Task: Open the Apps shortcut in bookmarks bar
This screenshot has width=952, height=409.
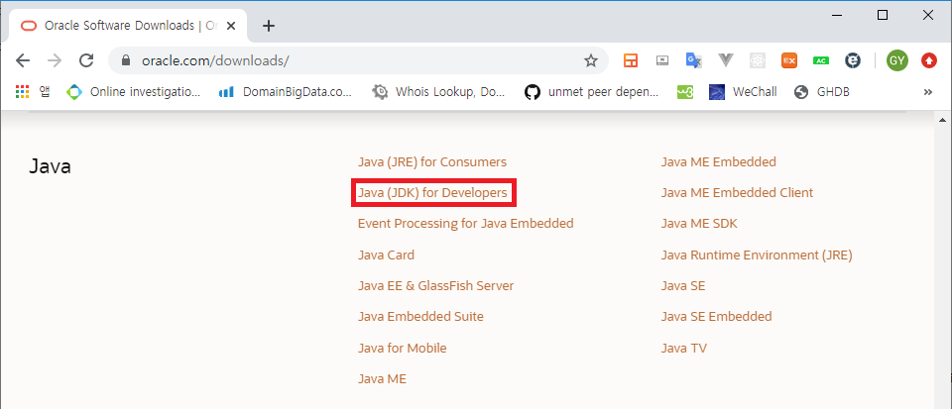Action: pyautogui.click(x=32, y=92)
